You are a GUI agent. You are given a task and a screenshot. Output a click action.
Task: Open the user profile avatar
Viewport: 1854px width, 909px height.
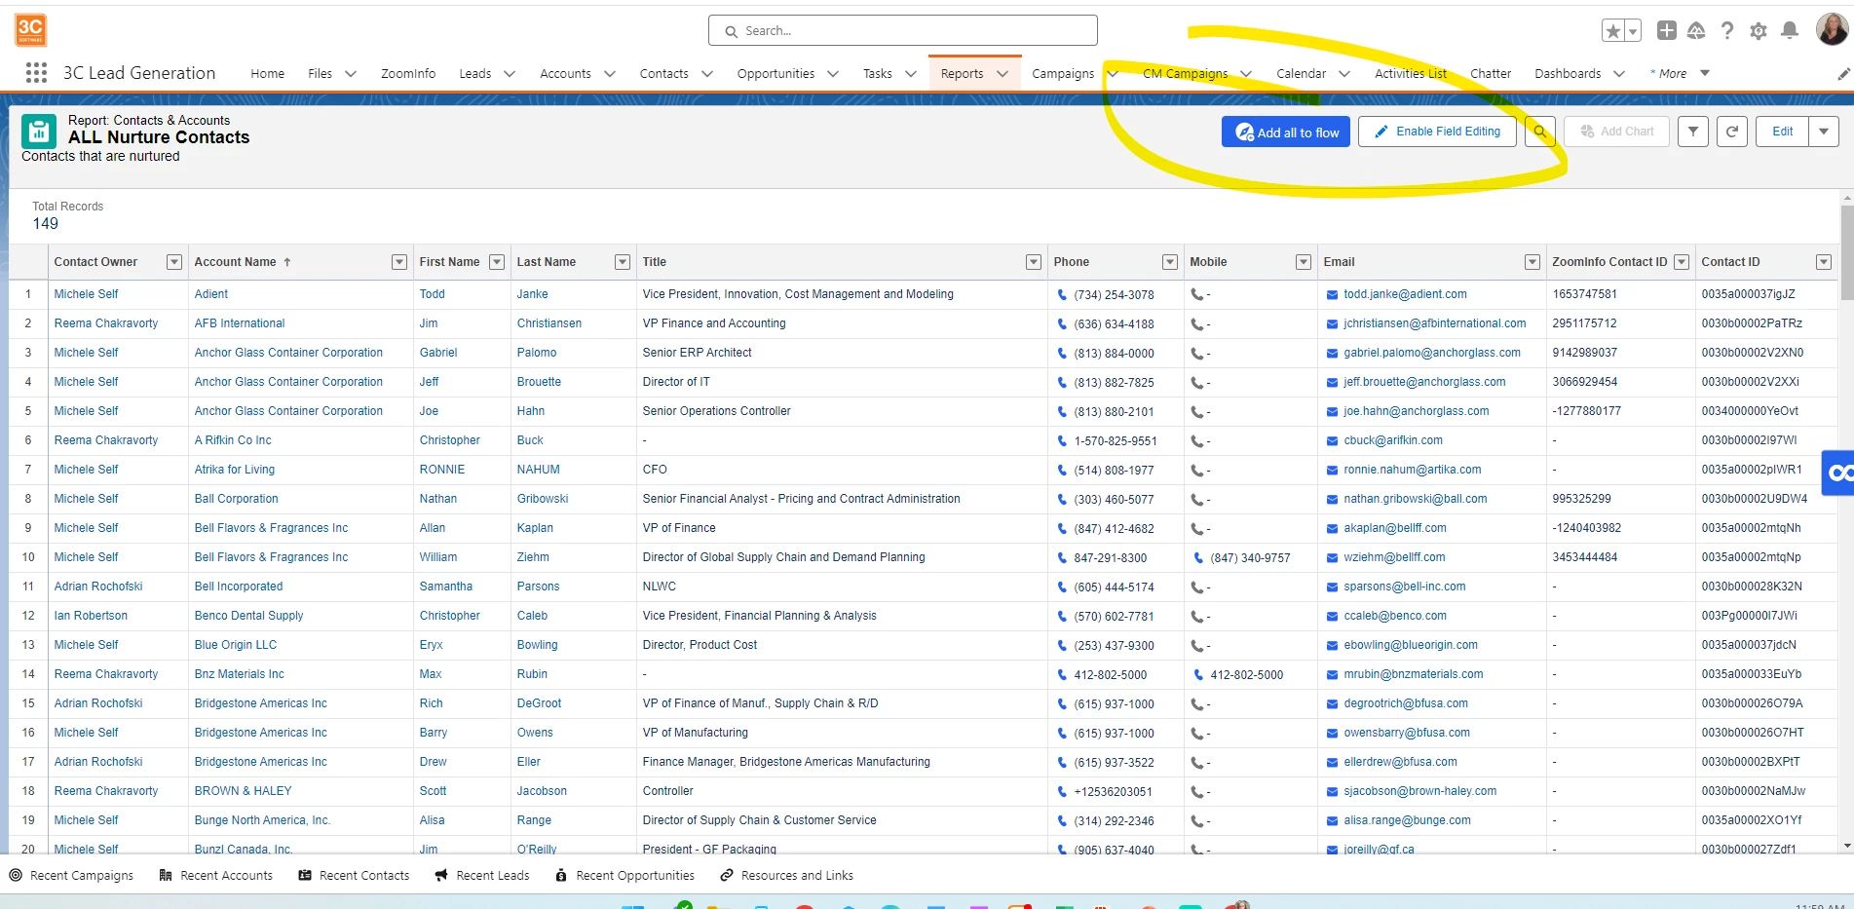click(x=1832, y=30)
